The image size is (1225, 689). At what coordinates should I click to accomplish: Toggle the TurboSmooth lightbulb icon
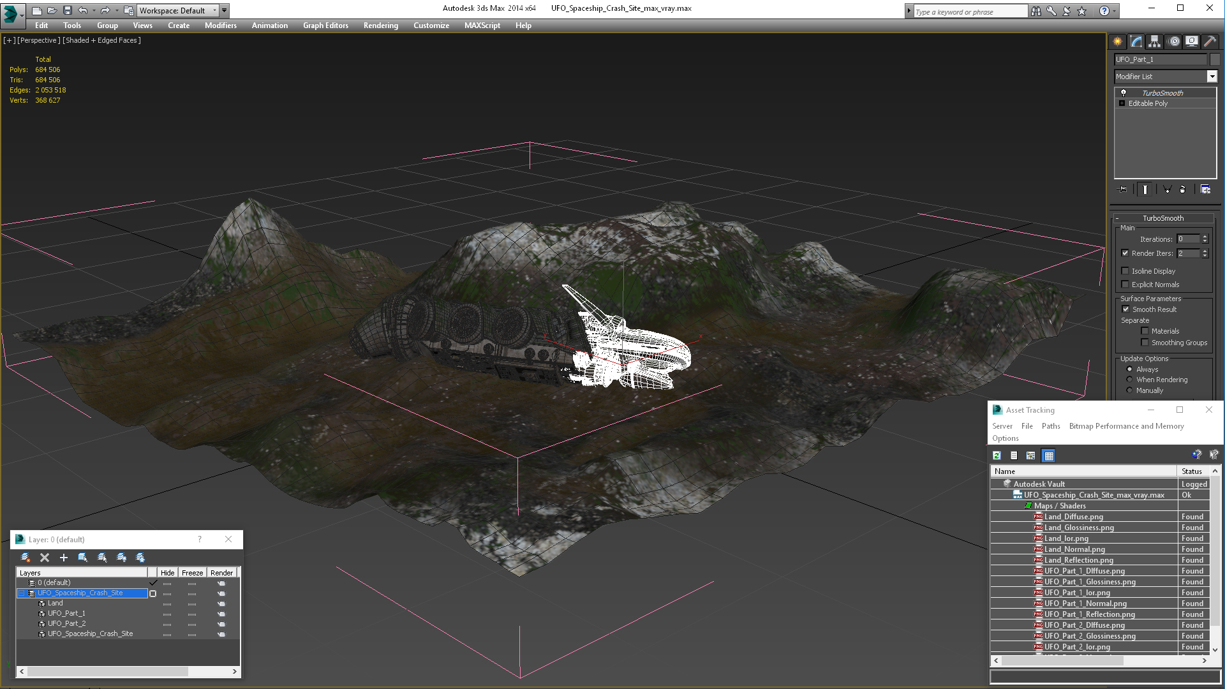[1124, 93]
